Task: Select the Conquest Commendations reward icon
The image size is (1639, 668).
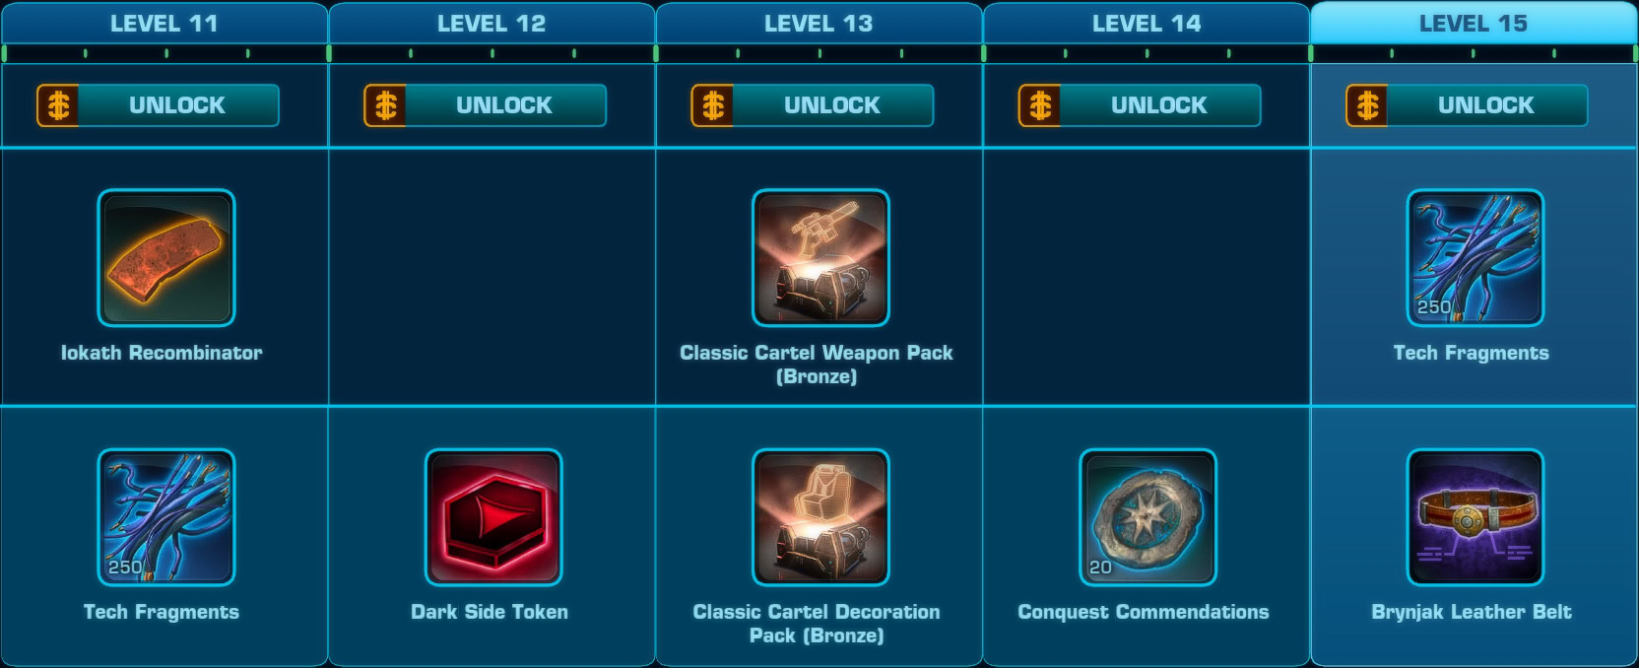Action: (1147, 517)
